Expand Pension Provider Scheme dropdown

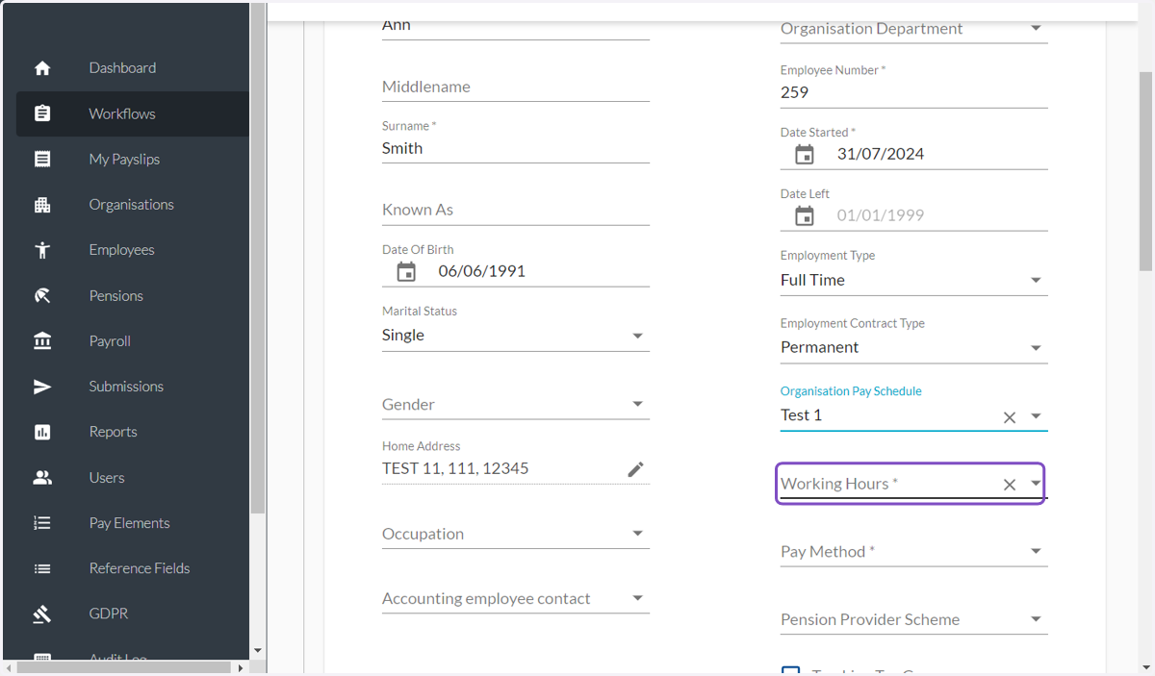point(1036,620)
